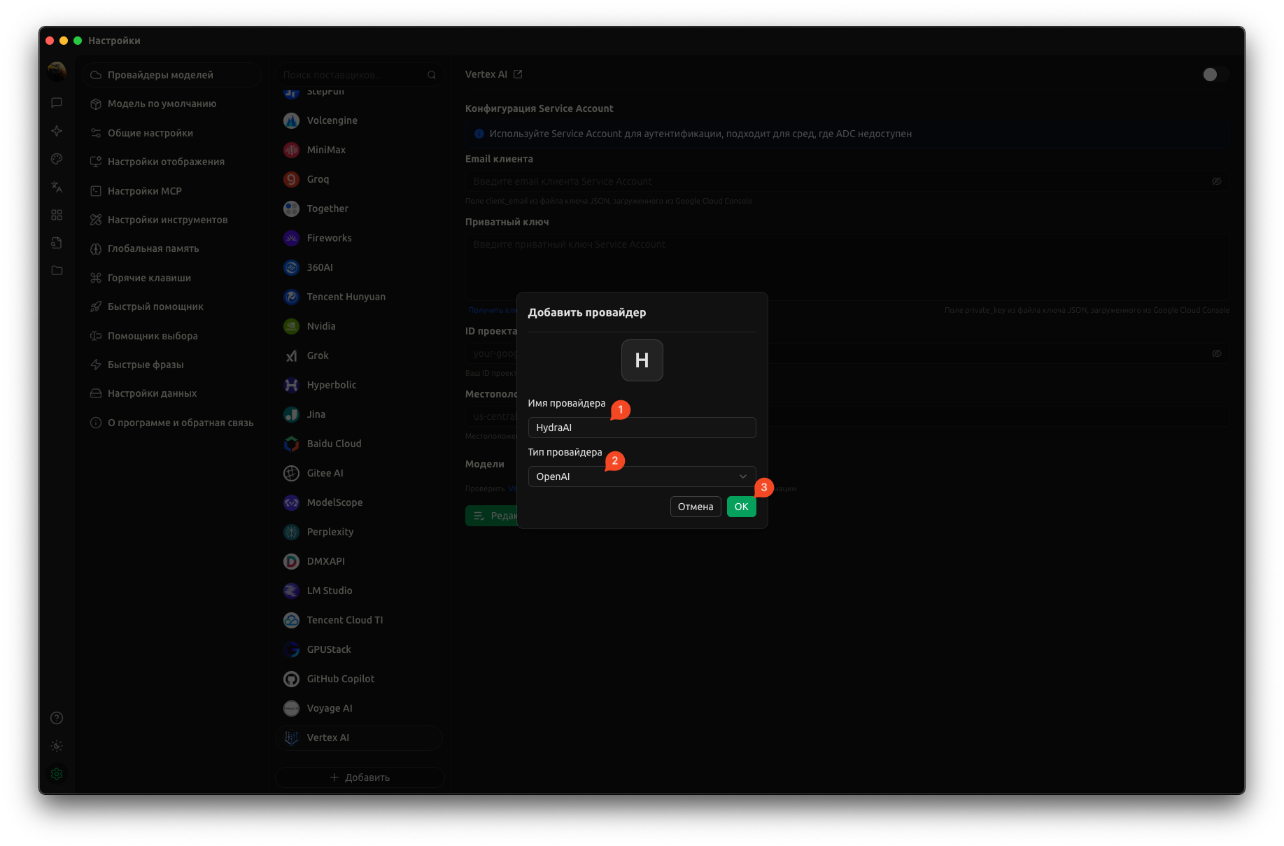
Task: Open chat icon in left rail
Action: click(x=57, y=103)
